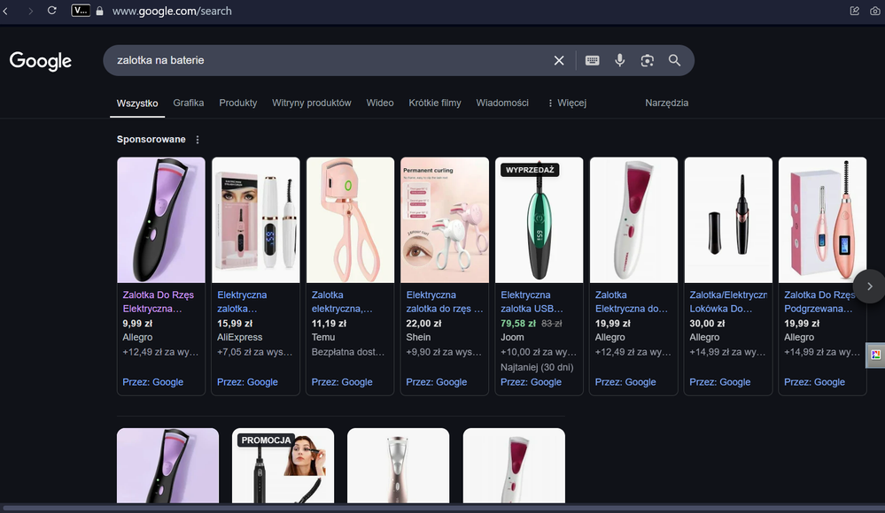Screen dimensions: 885x513
Task: Open the AliExpress eyelash curler product image
Action: tap(256, 220)
